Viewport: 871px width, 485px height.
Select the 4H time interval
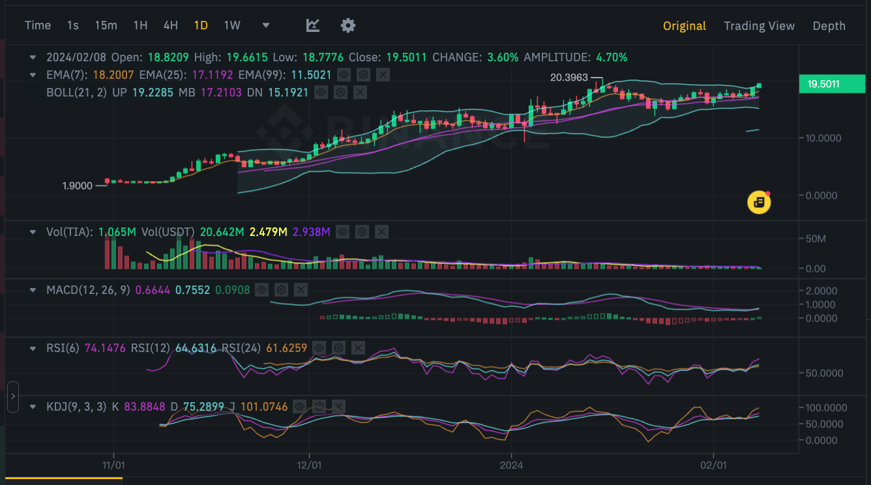[x=170, y=25]
